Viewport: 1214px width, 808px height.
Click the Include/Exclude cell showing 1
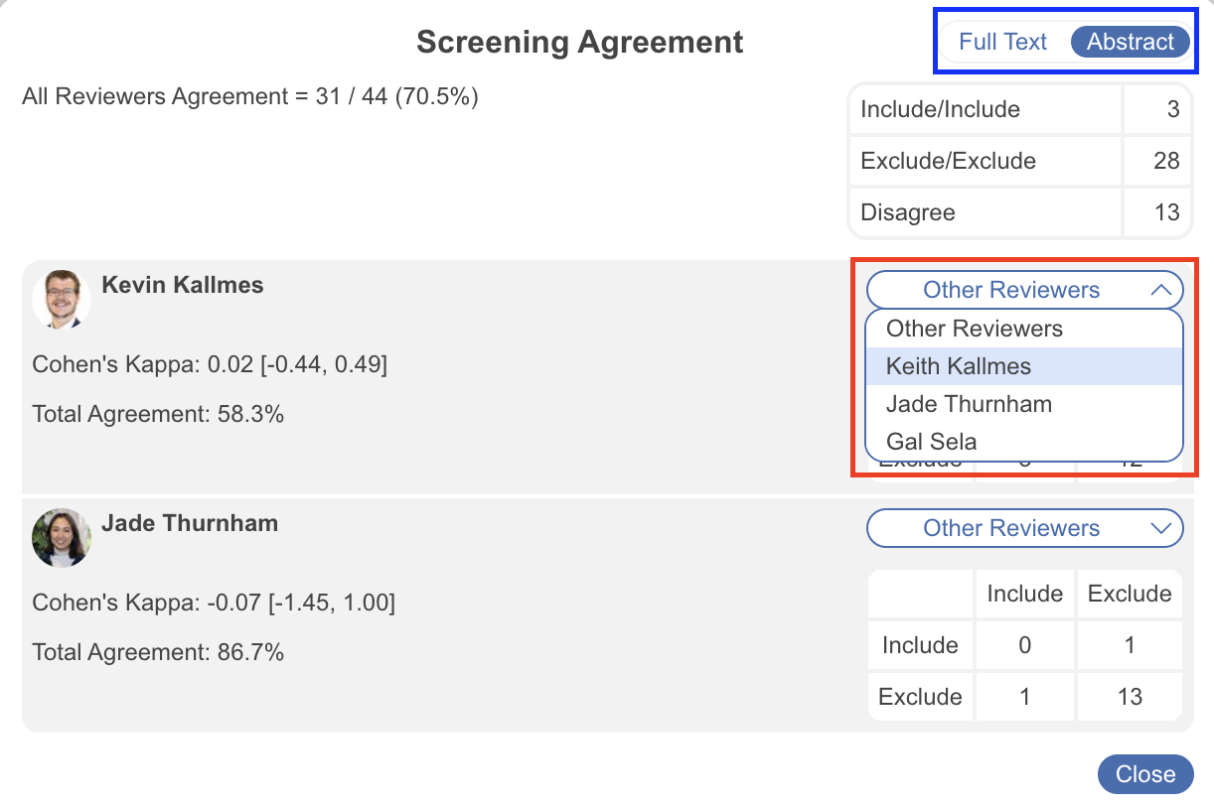1130,644
